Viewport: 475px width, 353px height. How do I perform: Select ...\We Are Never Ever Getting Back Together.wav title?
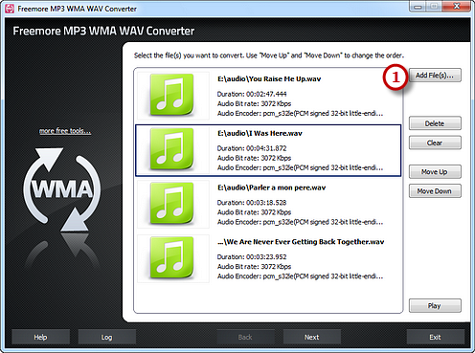pyautogui.click(x=301, y=242)
